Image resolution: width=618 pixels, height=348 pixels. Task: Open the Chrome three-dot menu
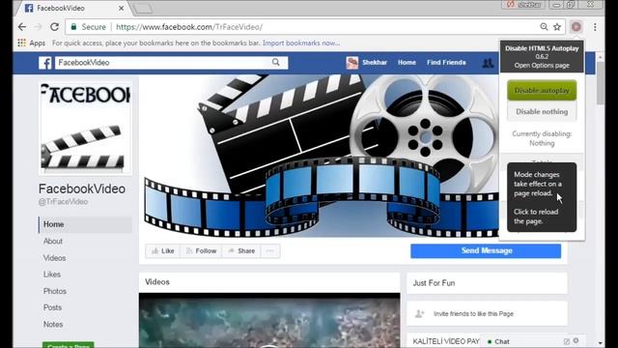(595, 27)
